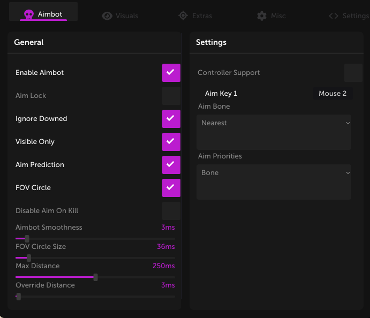Click the crosshair icon for Extras
Screen dimensions: 370x318
point(183,16)
